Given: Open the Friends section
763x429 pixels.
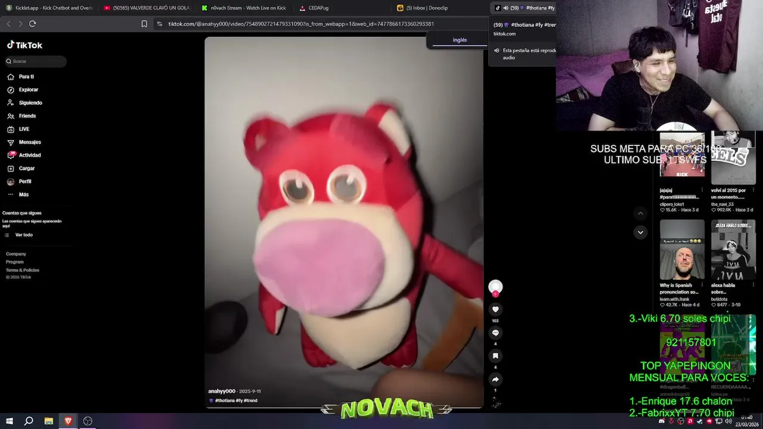Looking at the screenshot, I should [x=21, y=116].
